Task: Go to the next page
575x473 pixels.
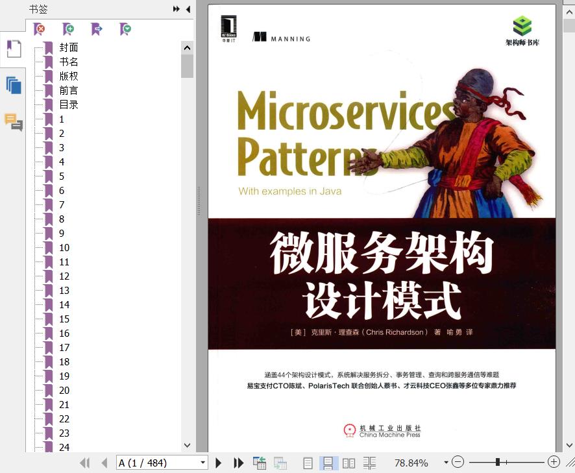Action: coord(219,463)
